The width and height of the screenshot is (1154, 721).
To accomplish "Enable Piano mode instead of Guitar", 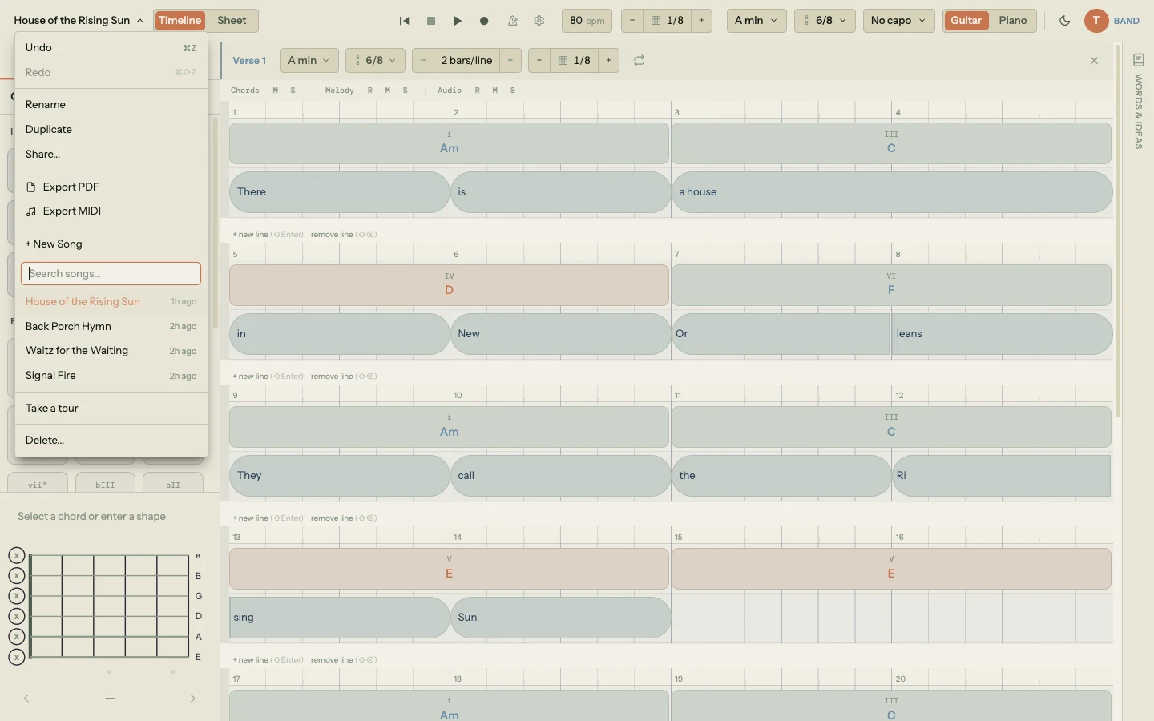I will [1013, 21].
